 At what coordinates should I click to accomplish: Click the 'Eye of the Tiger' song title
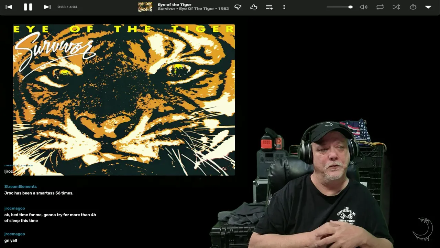click(x=174, y=4)
